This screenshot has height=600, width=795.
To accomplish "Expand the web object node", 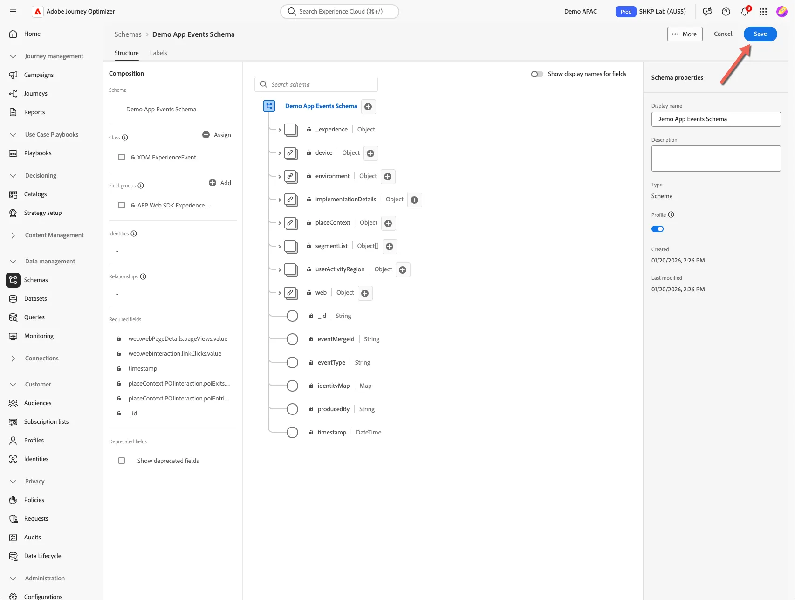I will 279,293.
